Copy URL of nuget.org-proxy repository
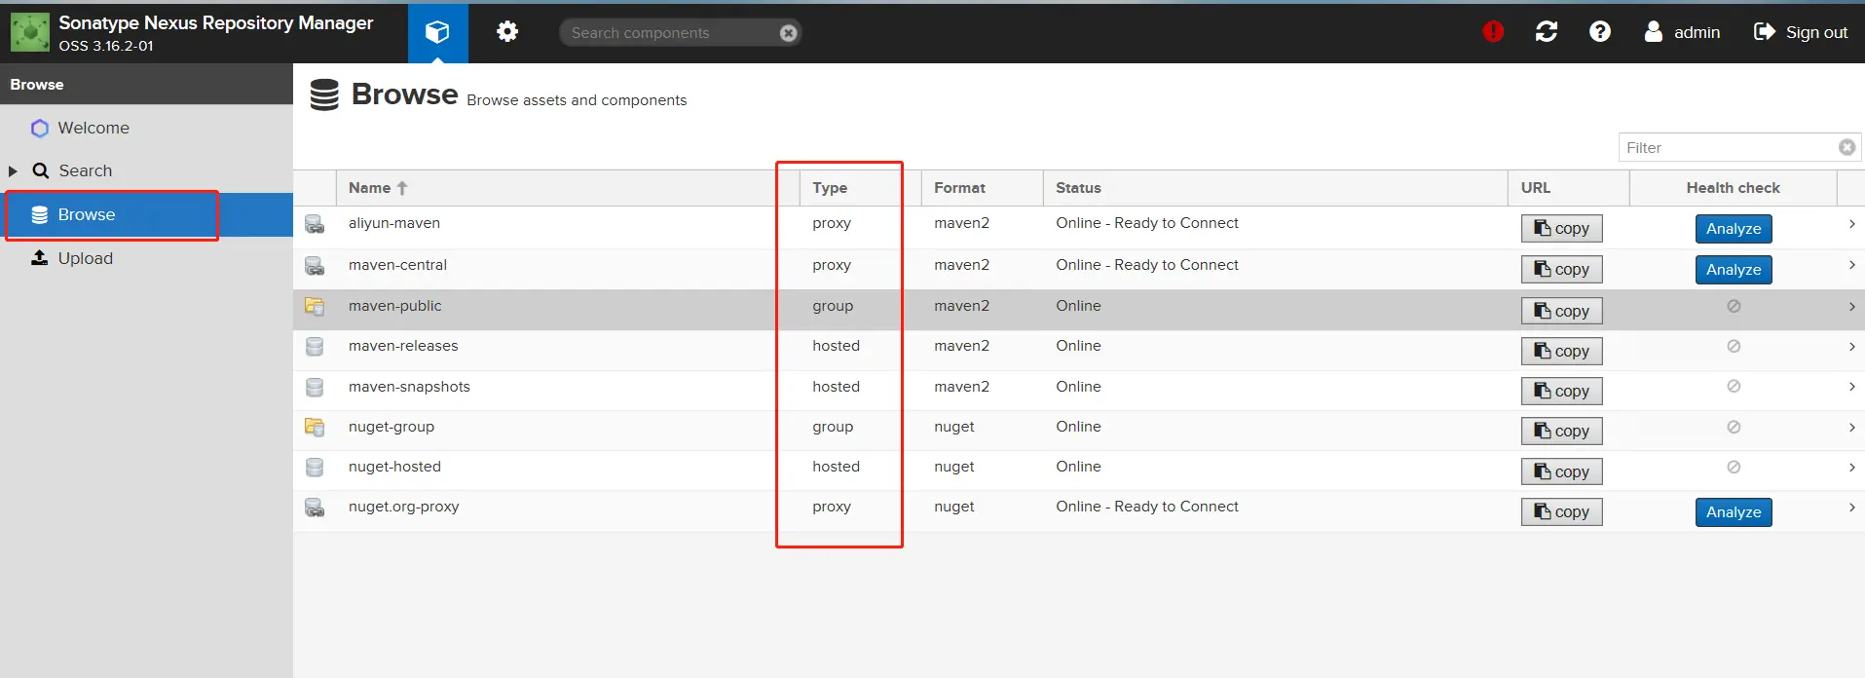 (1562, 511)
